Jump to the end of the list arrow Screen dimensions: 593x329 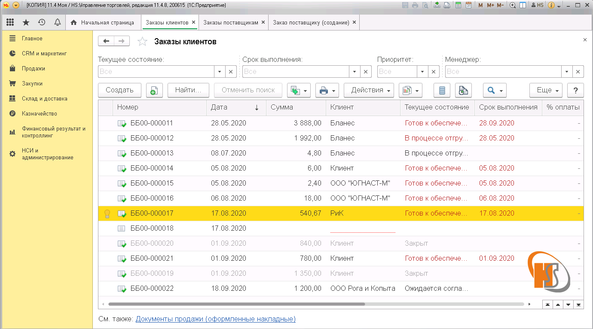[x=578, y=305]
